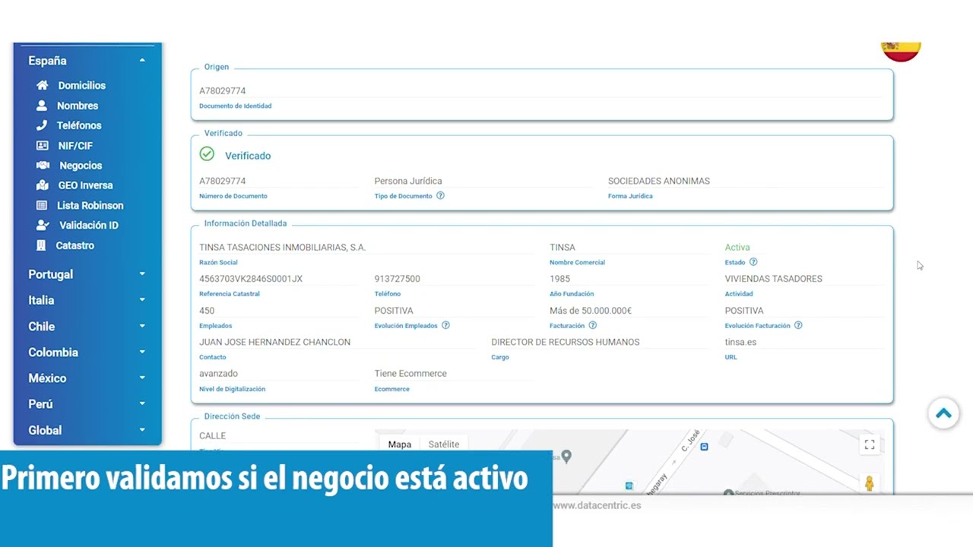973x547 pixels.
Task: Open GEO Inversa menu item
Action: click(85, 185)
